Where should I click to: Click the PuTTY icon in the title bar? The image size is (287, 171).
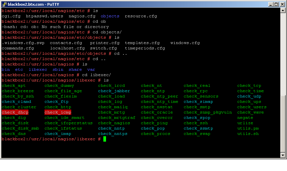[x=4, y=4]
